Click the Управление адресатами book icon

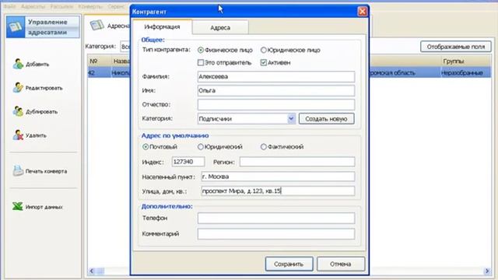coord(16,27)
